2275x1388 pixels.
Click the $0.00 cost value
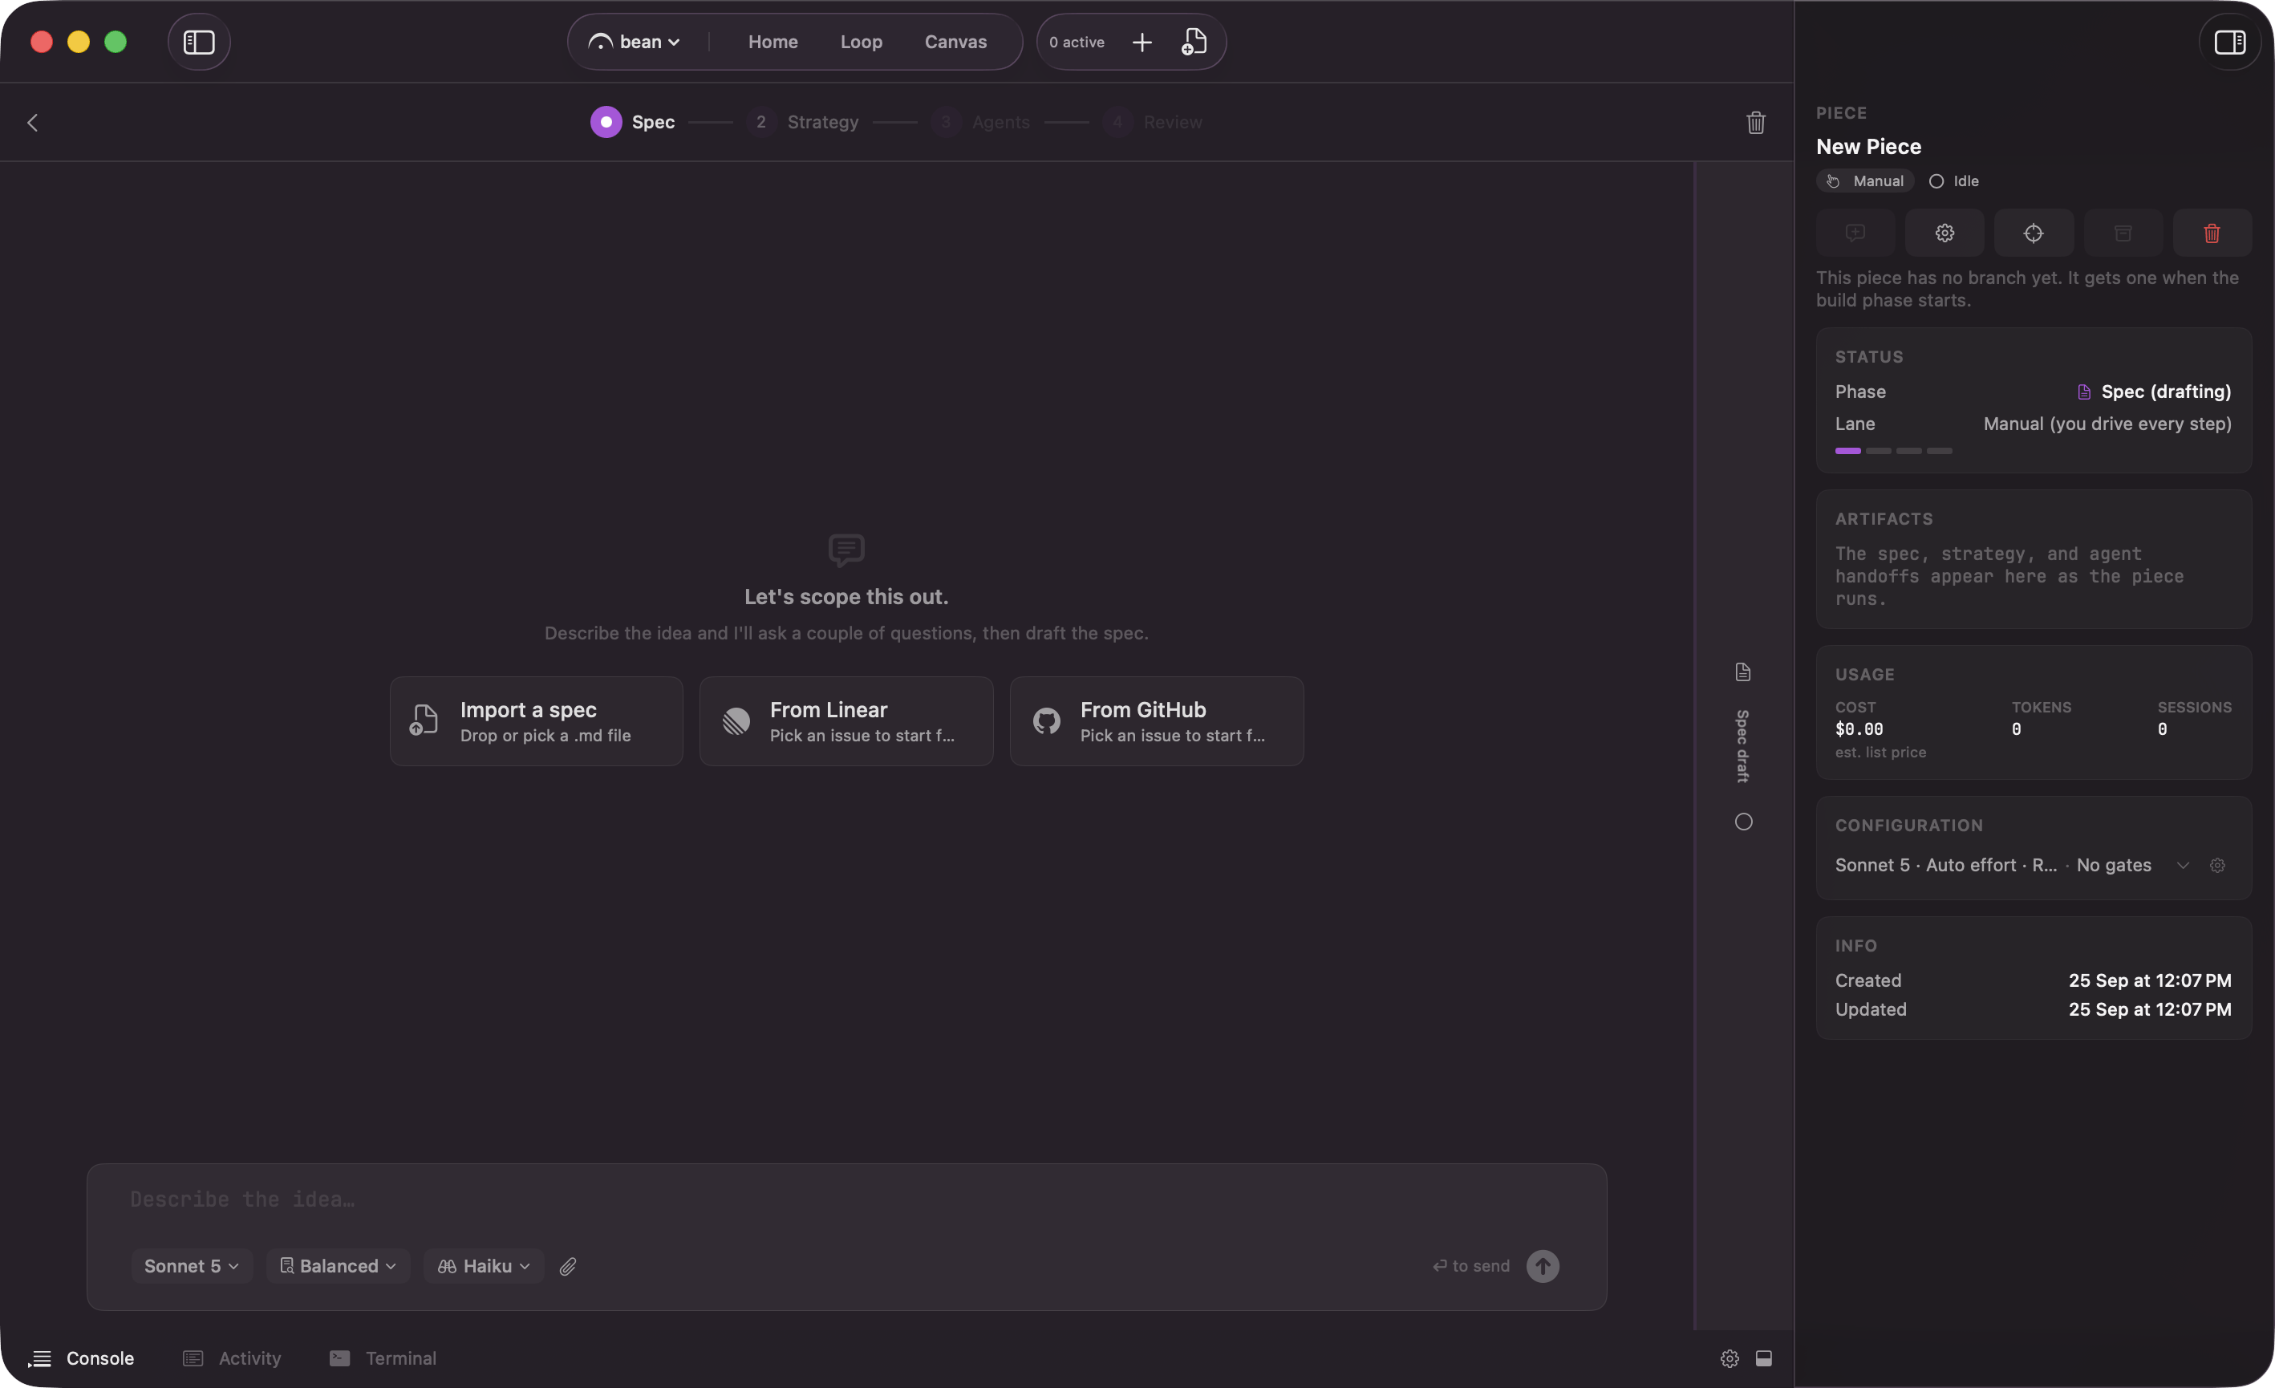(1859, 729)
